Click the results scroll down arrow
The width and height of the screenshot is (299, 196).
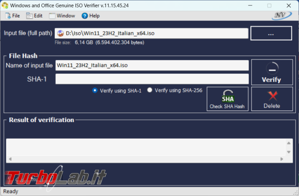click(x=289, y=152)
